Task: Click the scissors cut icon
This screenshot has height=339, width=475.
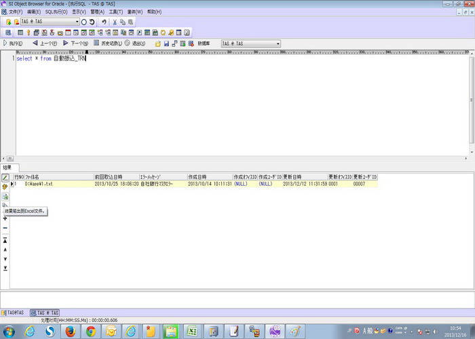Action: [115, 22]
